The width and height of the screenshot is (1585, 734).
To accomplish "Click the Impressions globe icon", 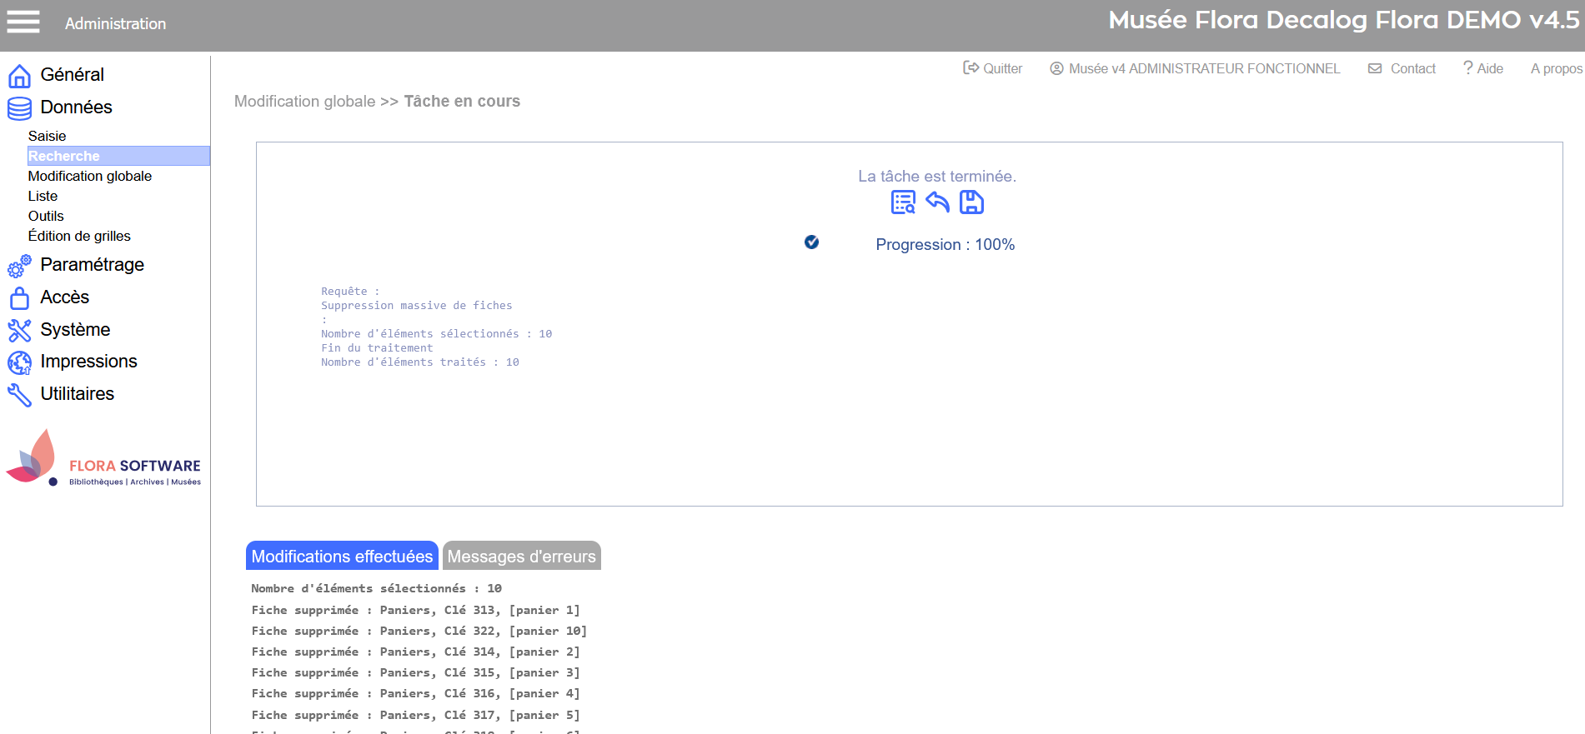I will tap(19, 362).
